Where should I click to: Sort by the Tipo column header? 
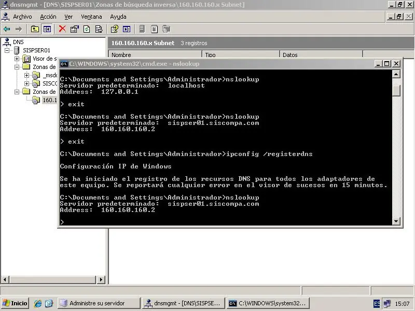click(241, 55)
